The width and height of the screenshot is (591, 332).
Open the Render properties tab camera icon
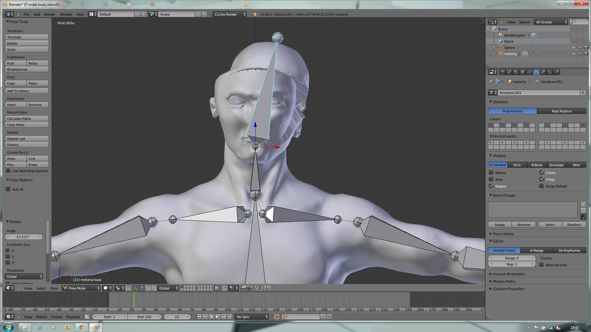click(502, 72)
